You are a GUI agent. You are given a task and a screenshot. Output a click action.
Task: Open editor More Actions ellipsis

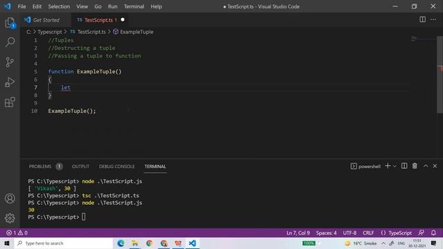(x=433, y=19)
